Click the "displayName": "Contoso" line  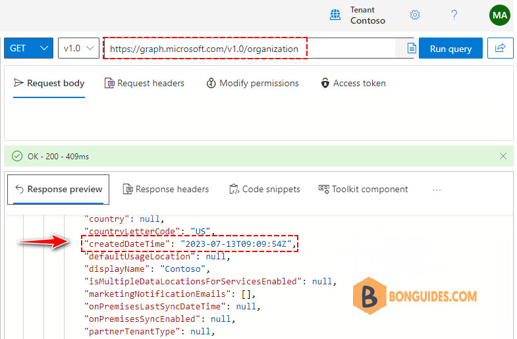point(147,269)
